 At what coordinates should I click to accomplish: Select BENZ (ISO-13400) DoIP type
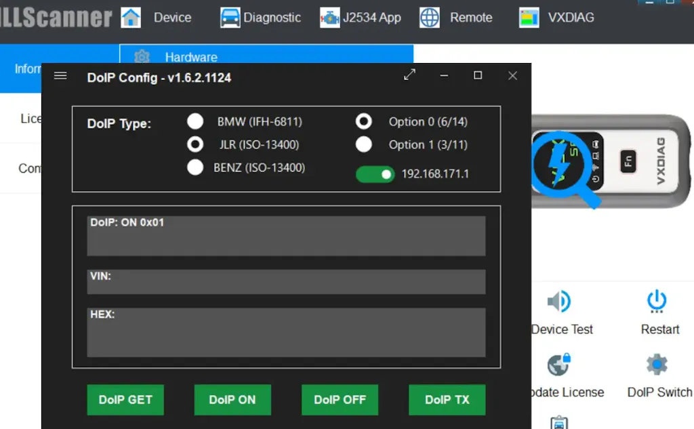point(195,167)
